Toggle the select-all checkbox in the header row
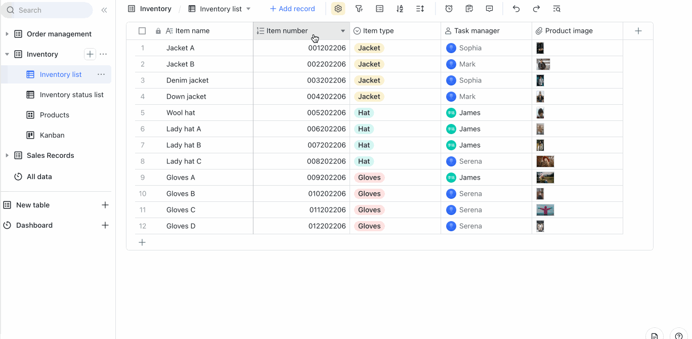The width and height of the screenshot is (692, 339). (x=142, y=30)
